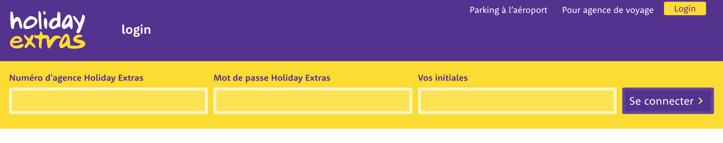Select the Vos initiales text box

click(517, 101)
